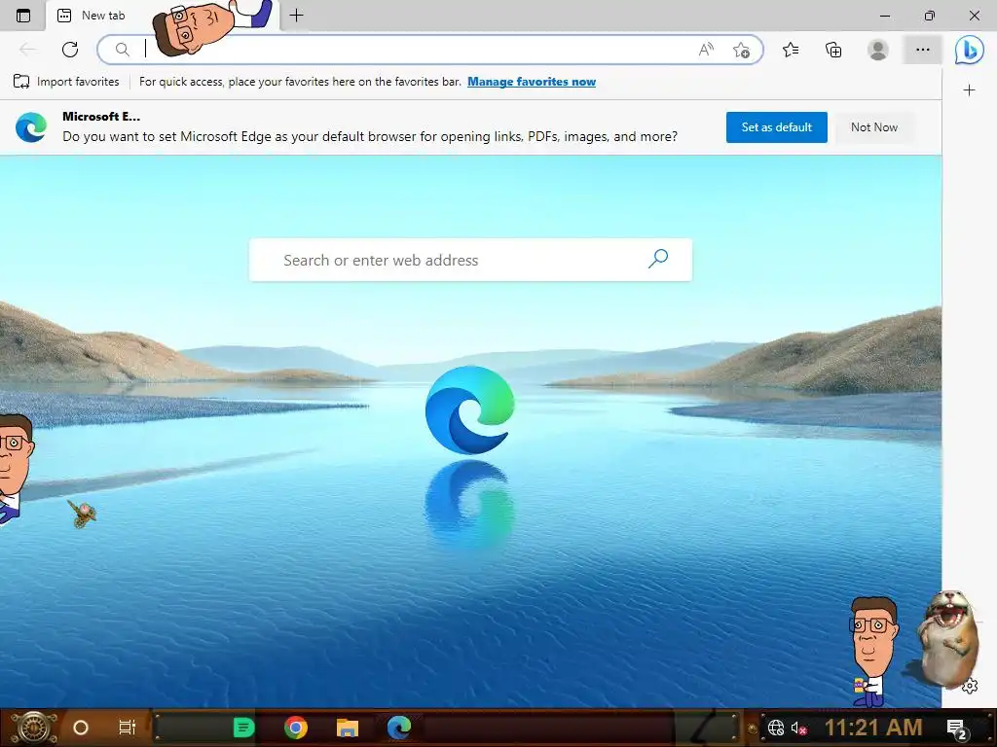Open the tab actions menu icon
This screenshot has width=997, height=747.
23,16
